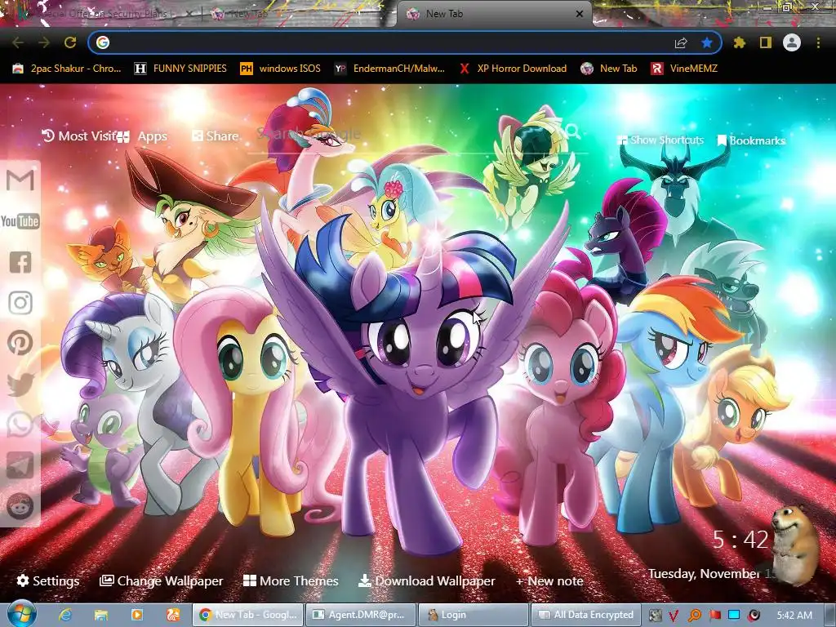The image size is (836, 627).
Task: Click the speaker volume tray icon
Action: coord(754,616)
